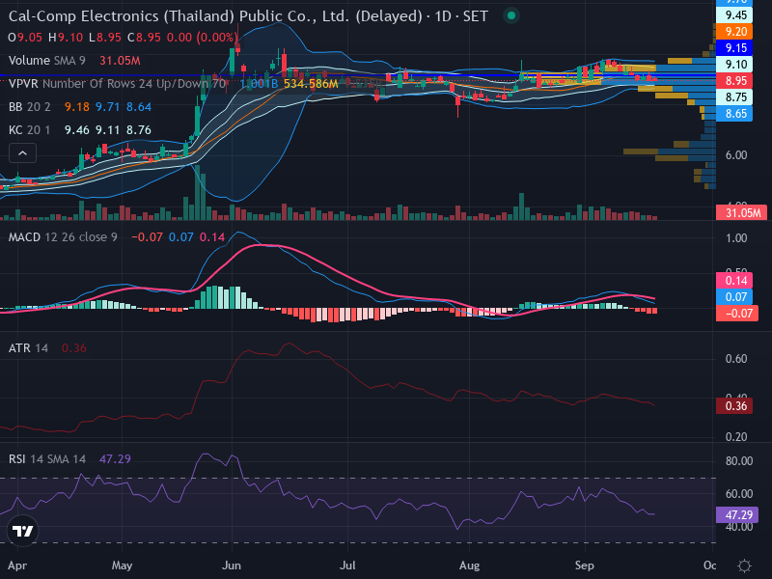Image resolution: width=772 pixels, height=579 pixels.
Task: Click the orange 9.20 price label
Action: tap(734, 32)
